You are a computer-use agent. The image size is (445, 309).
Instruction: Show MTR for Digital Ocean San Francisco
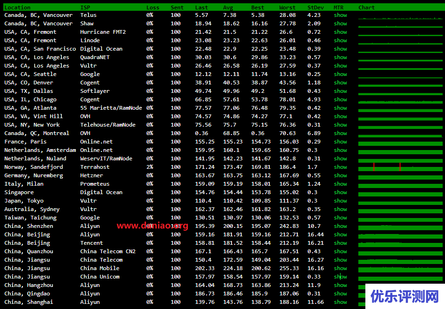[x=340, y=49]
